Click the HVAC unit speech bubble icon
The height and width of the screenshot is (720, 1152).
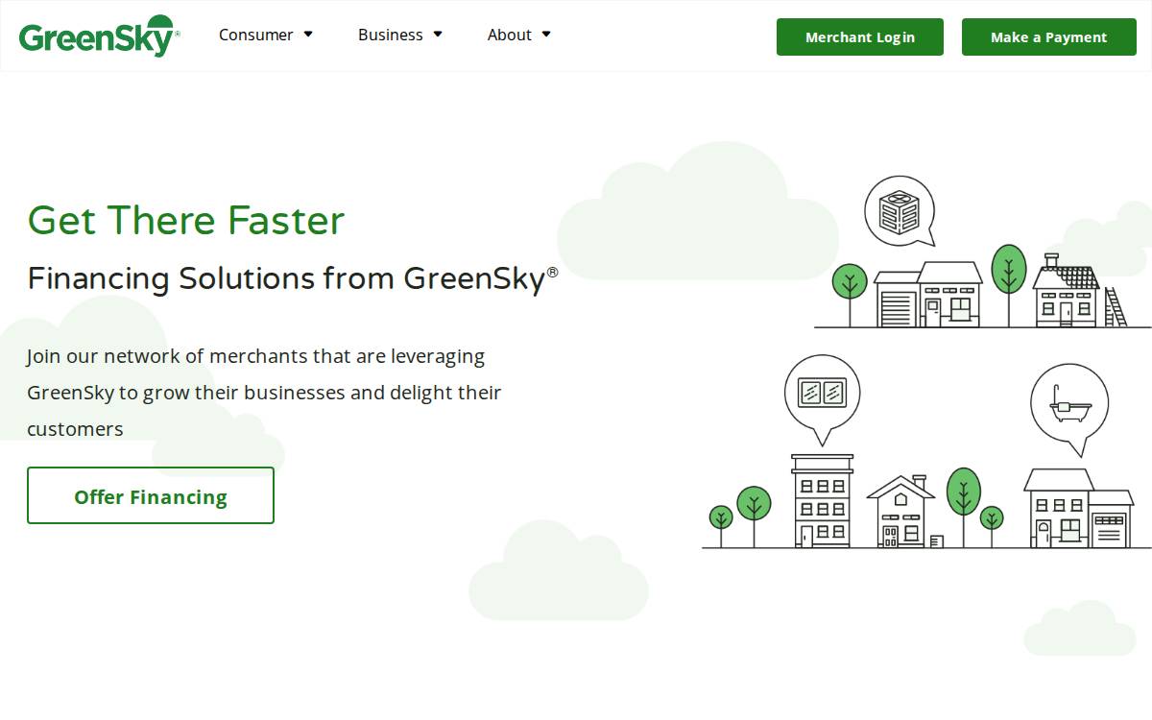[900, 212]
